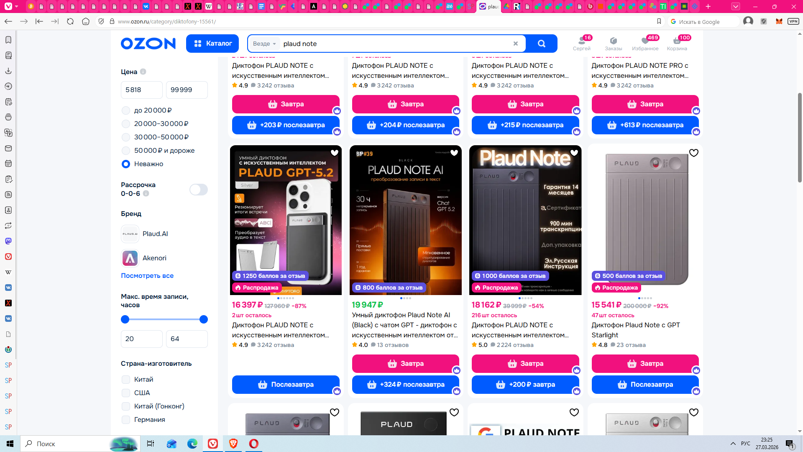Click the right recording time slider handle

pyautogui.click(x=204, y=320)
